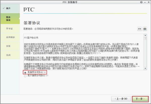
Task: Click the PTC logo
Action: (29, 9)
